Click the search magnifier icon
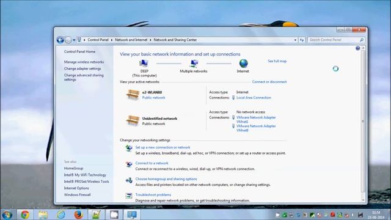Viewport: 391px width, 220px height. pyautogui.click(x=362, y=40)
